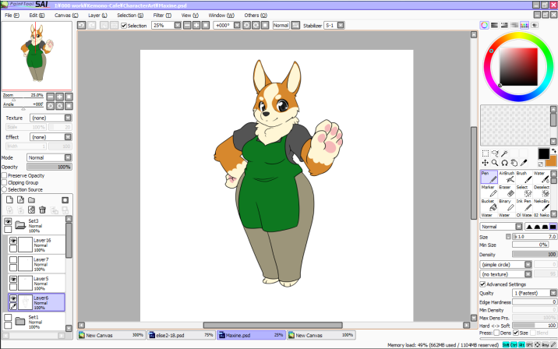Show the hidden Set1 group
Screen dimensions: 558x349
[x=8, y=318]
